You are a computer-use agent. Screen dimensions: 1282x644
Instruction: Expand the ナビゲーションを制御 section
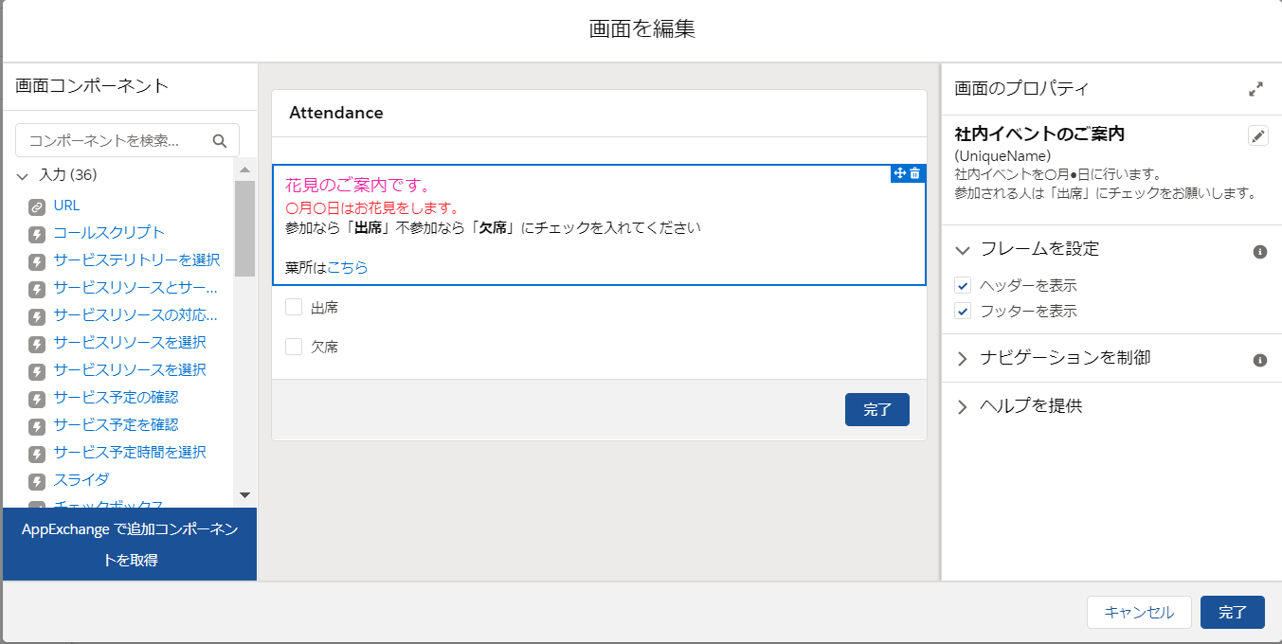[963, 358]
